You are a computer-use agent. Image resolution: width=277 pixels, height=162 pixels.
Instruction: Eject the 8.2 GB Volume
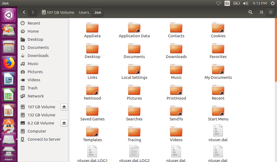(64, 123)
